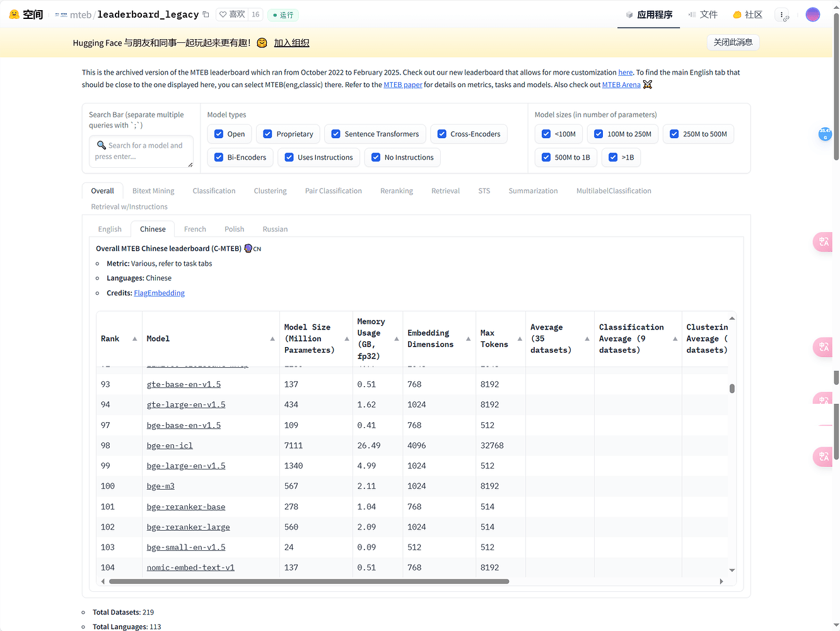Select the Clustering tab
This screenshot has height=631, width=840.
pyautogui.click(x=270, y=191)
